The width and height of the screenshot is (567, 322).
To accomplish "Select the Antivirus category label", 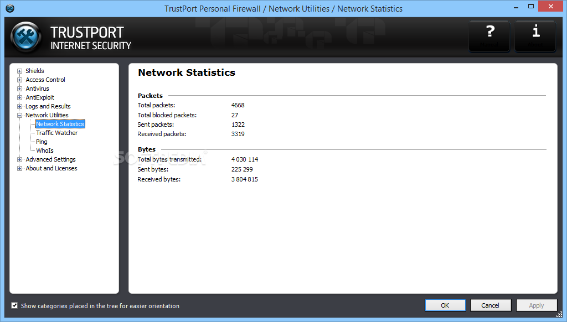I will [37, 89].
